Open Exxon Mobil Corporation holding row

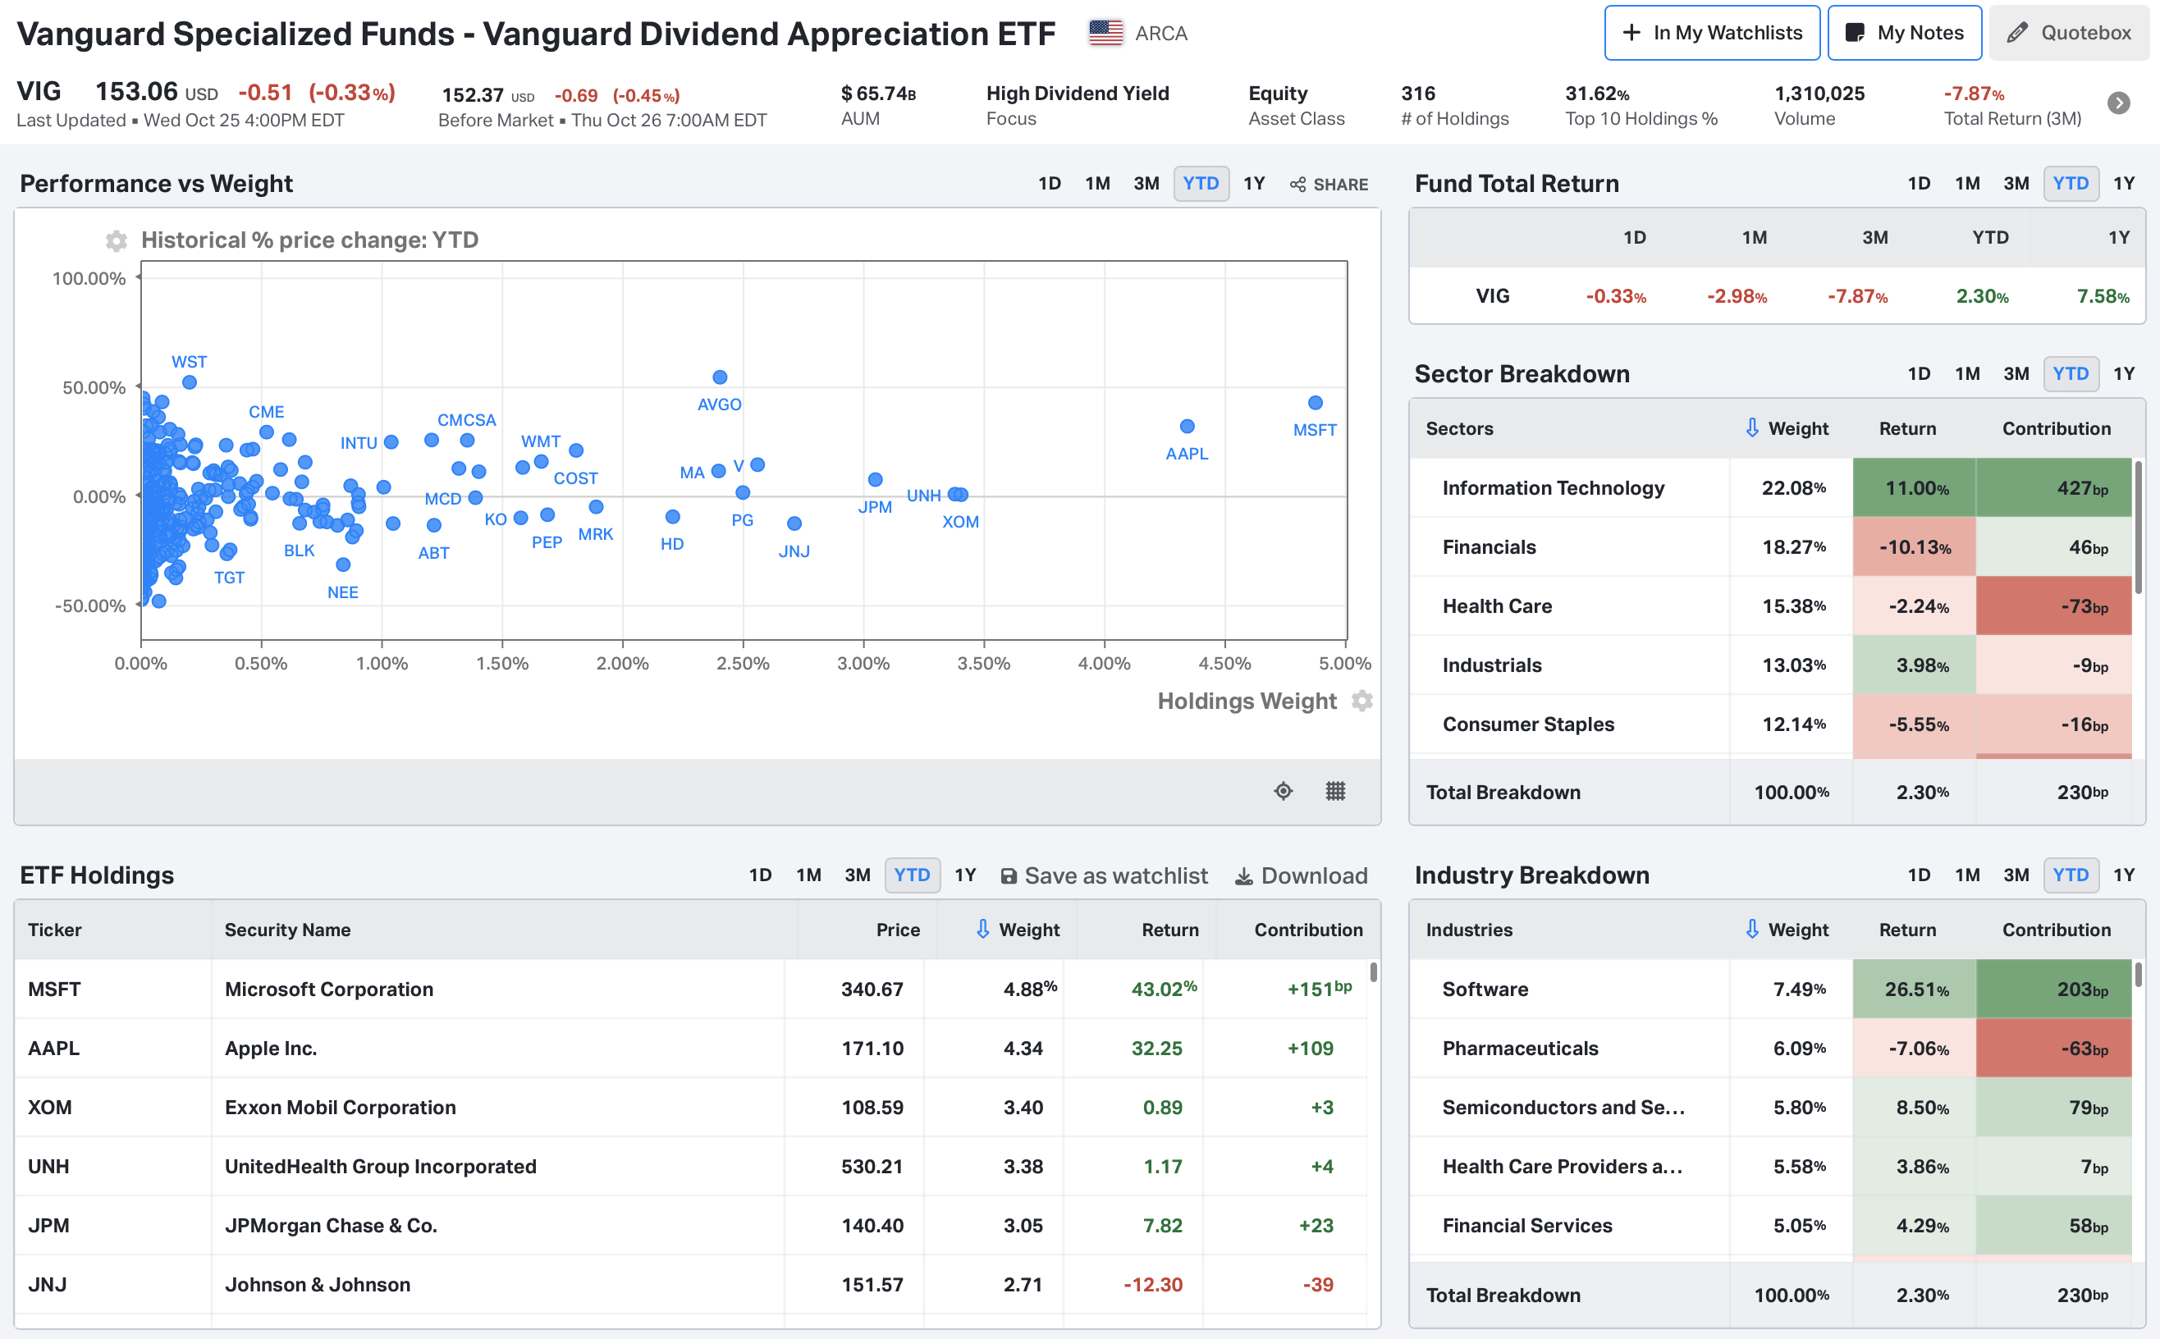[691, 1108]
